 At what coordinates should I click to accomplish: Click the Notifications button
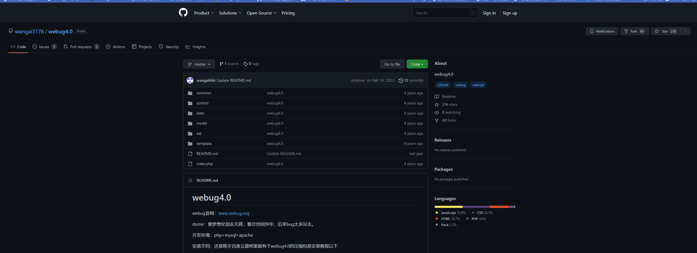click(602, 31)
